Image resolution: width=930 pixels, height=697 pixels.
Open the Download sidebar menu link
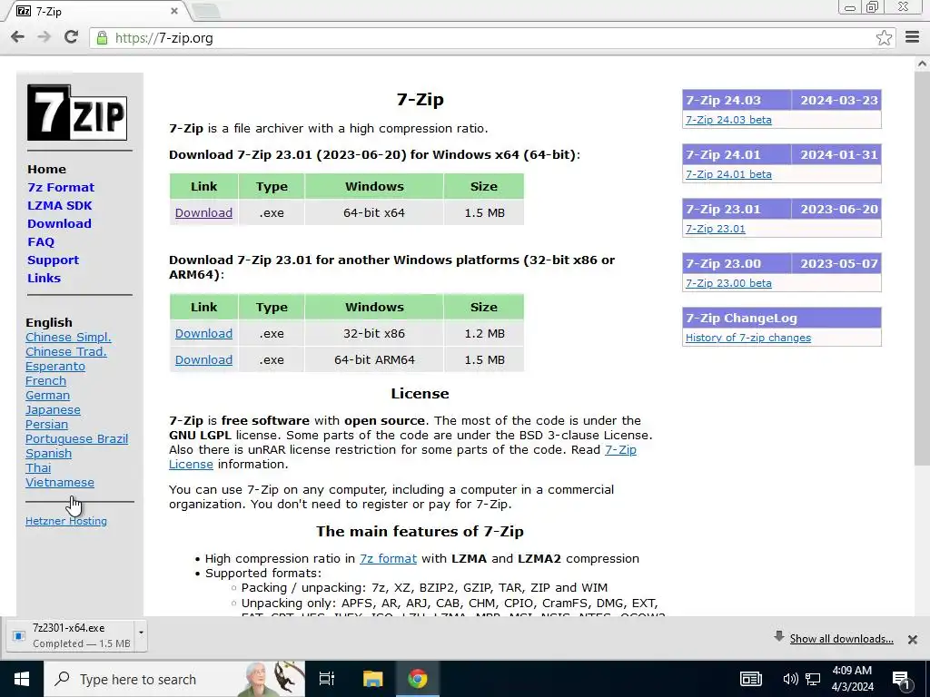[59, 223]
